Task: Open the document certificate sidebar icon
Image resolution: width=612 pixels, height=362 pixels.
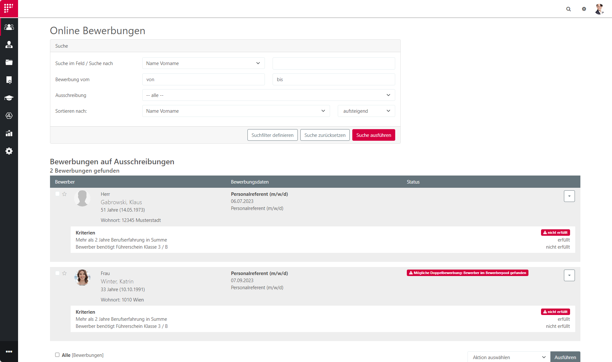Action: pyautogui.click(x=9, y=80)
